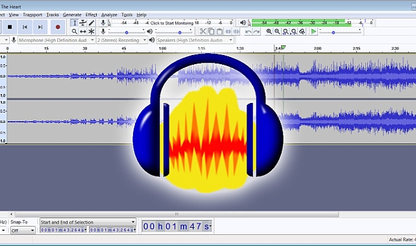The image size is (416, 246).
Task: Skip to End of the track
Action: 40,27
